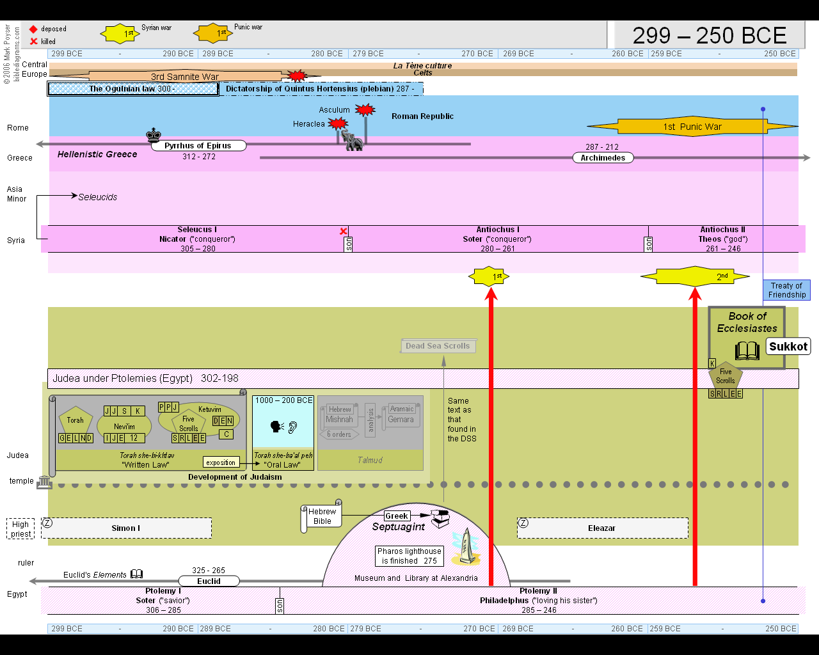
Task: Click the Euclid label
Action: pyautogui.click(x=209, y=581)
